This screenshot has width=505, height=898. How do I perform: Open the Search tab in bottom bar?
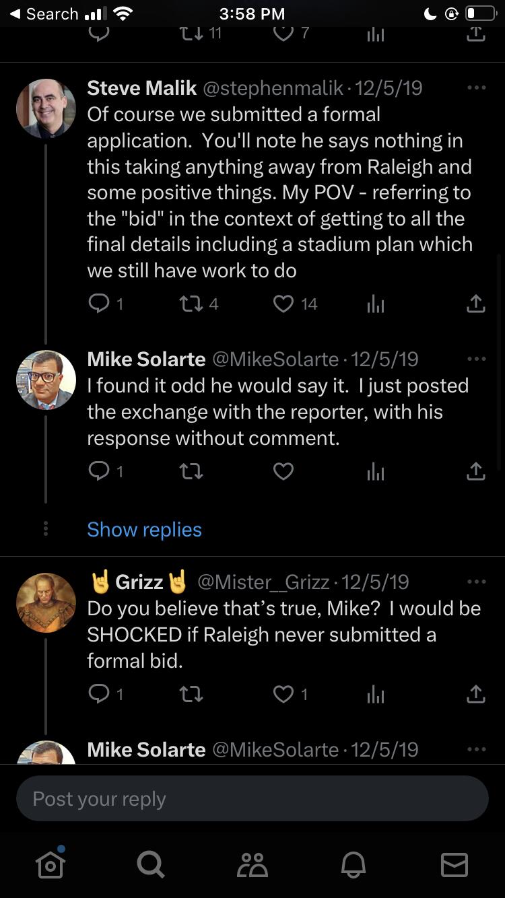coord(150,864)
